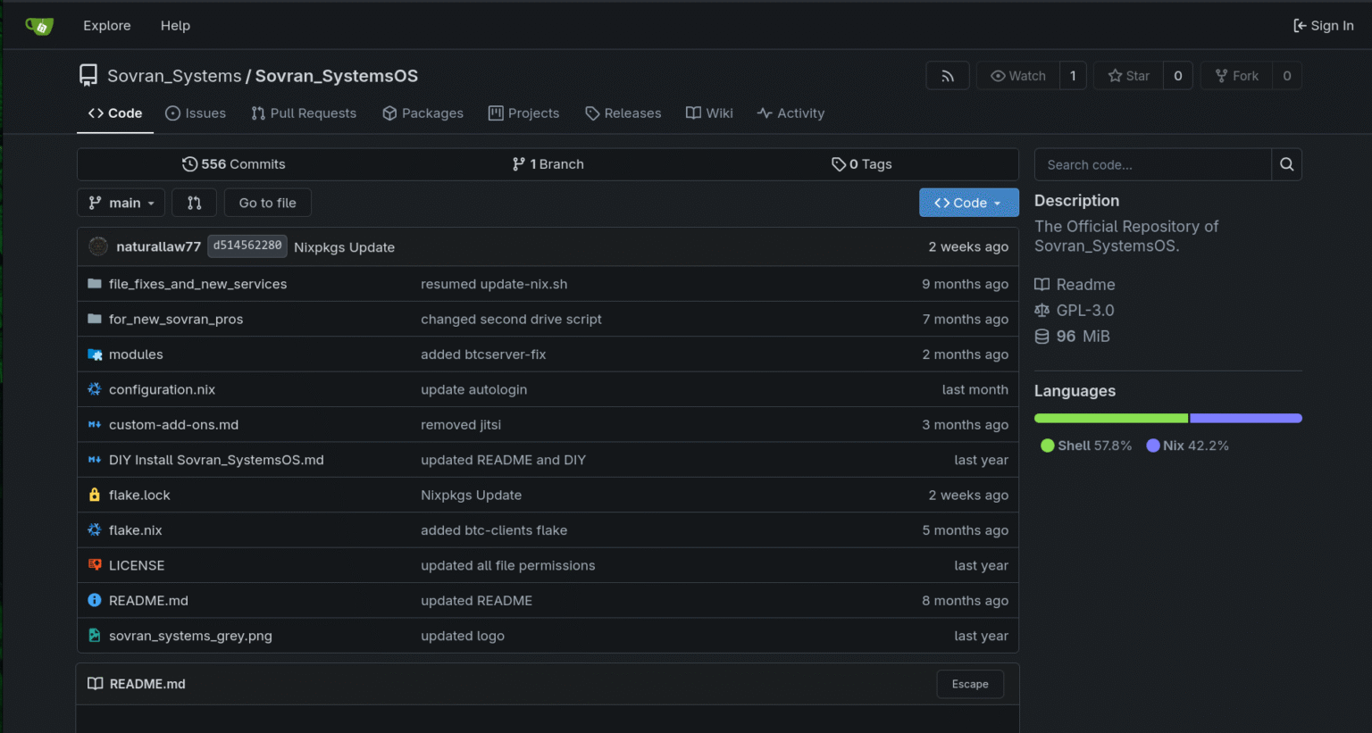This screenshot has height=733, width=1372.
Task: Click the search magnifier icon button
Action: (1286, 164)
